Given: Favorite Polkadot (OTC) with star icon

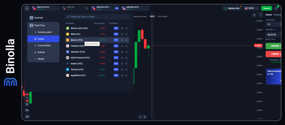Looking at the screenshot, I should pos(127,46).
